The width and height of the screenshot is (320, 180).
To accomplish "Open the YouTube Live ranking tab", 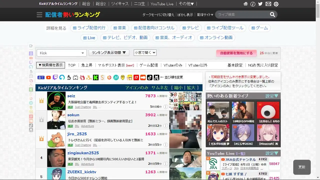I will pos(162,4).
